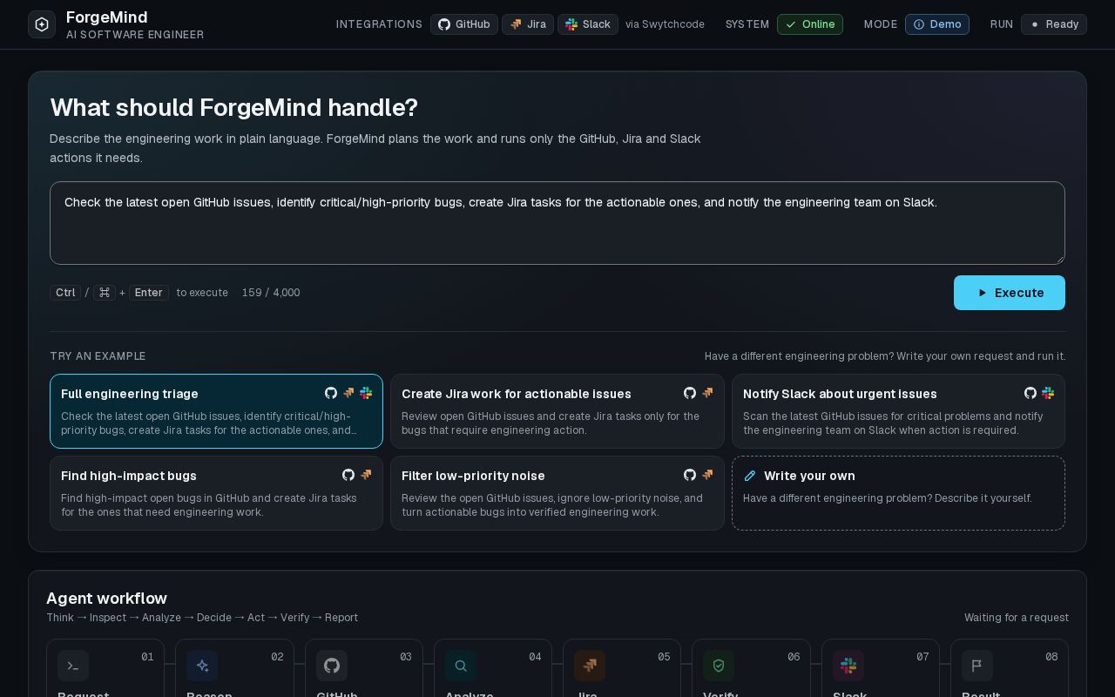Choose the Find high-impact bugs example

(216, 493)
